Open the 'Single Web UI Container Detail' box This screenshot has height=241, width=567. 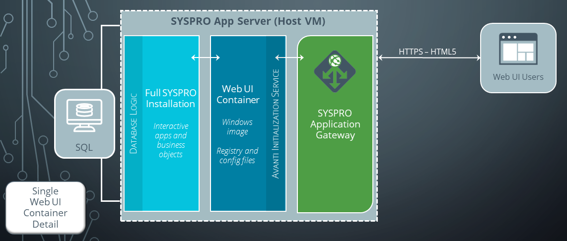[45, 207]
